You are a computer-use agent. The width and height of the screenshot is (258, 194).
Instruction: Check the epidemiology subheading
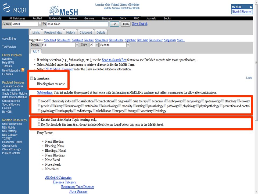tap(203, 101)
